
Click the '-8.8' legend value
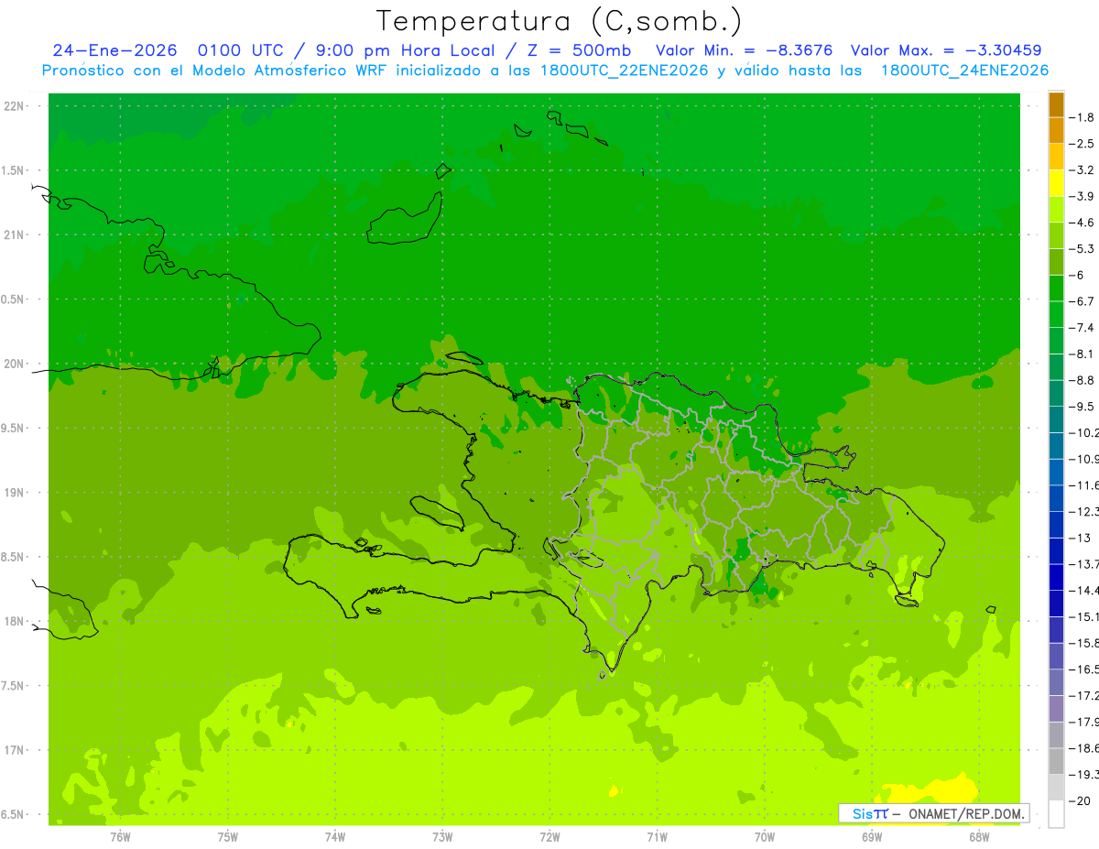[x=1082, y=380]
